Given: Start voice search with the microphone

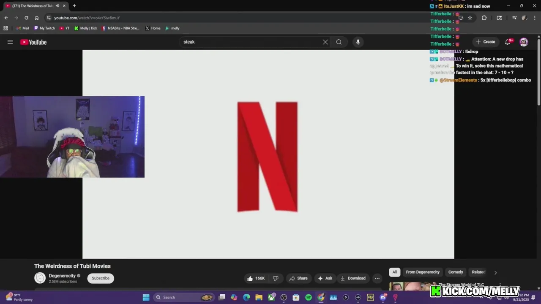Looking at the screenshot, I should 358,42.
